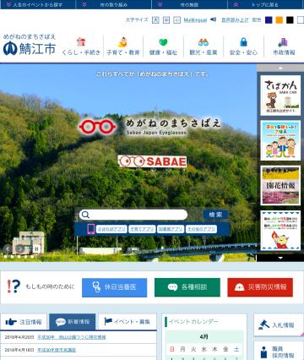This screenshot has height=360, width=304.
Task: Switch to the 新着情報 tab
Action: click(x=73, y=322)
